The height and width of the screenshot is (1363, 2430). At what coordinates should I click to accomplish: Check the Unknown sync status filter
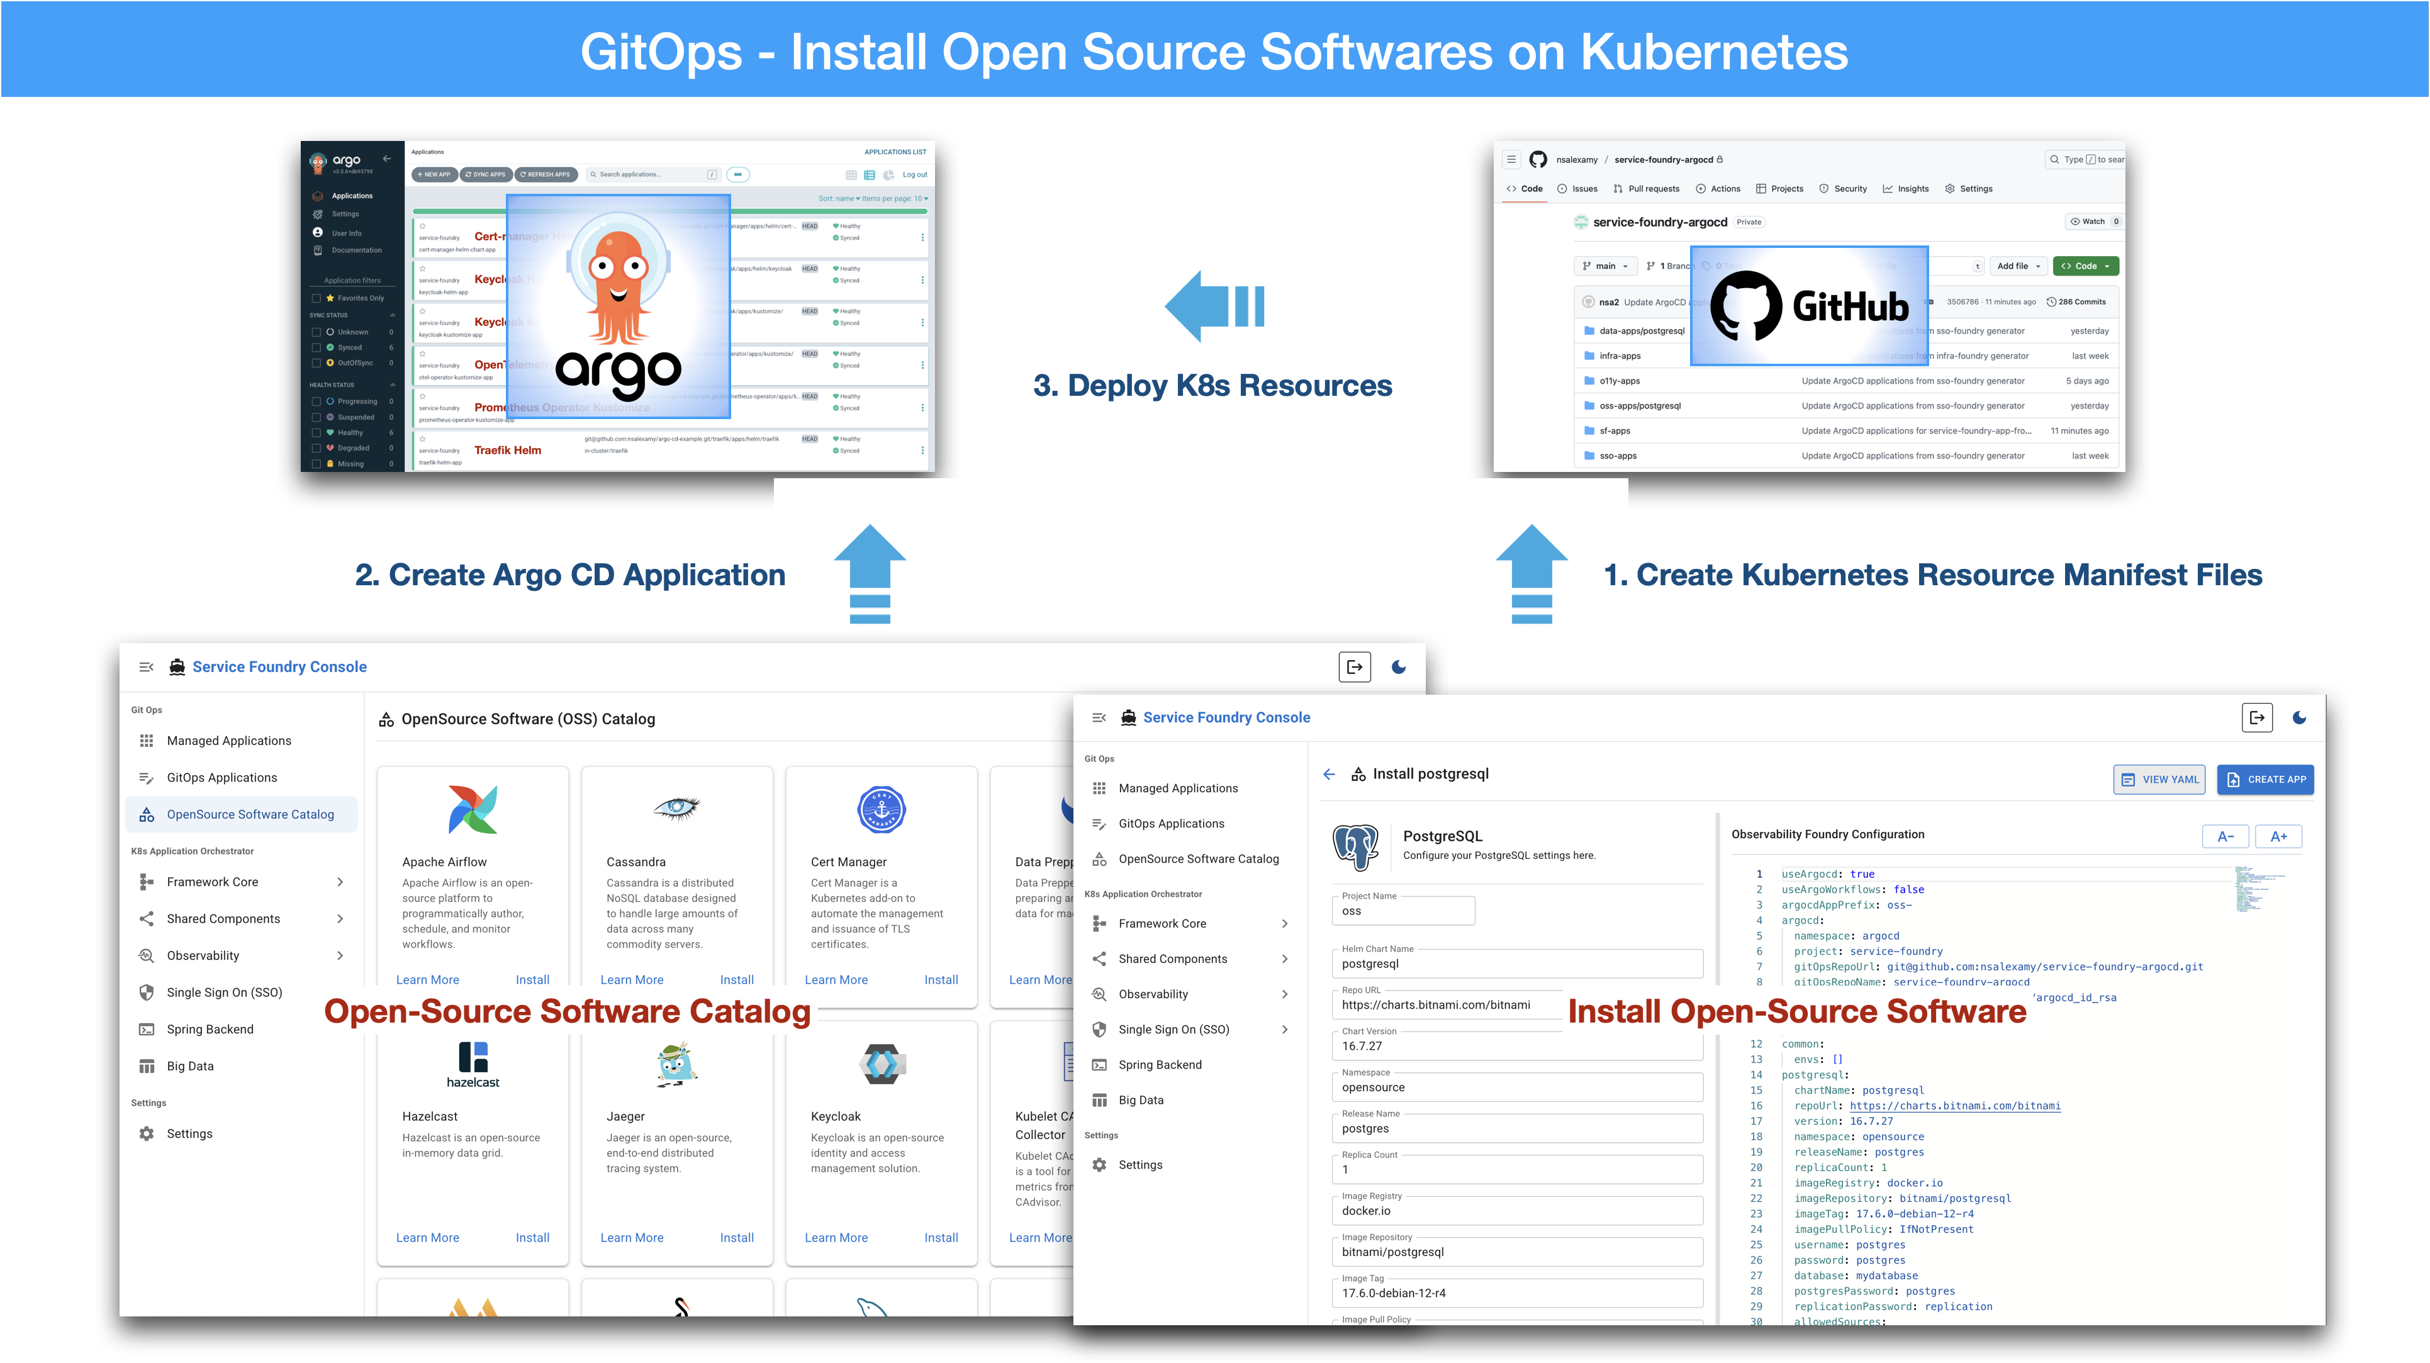(x=316, y=332)
